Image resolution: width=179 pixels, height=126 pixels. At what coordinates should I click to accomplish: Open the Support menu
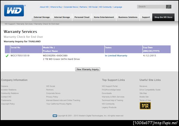point(146,17)
